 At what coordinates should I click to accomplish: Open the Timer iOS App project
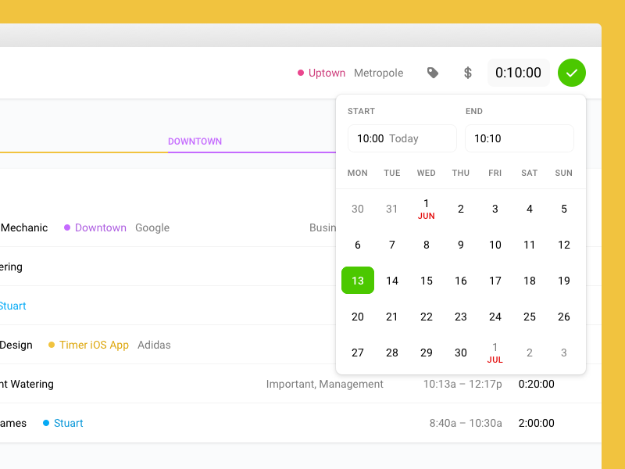[x=94, y=345]
